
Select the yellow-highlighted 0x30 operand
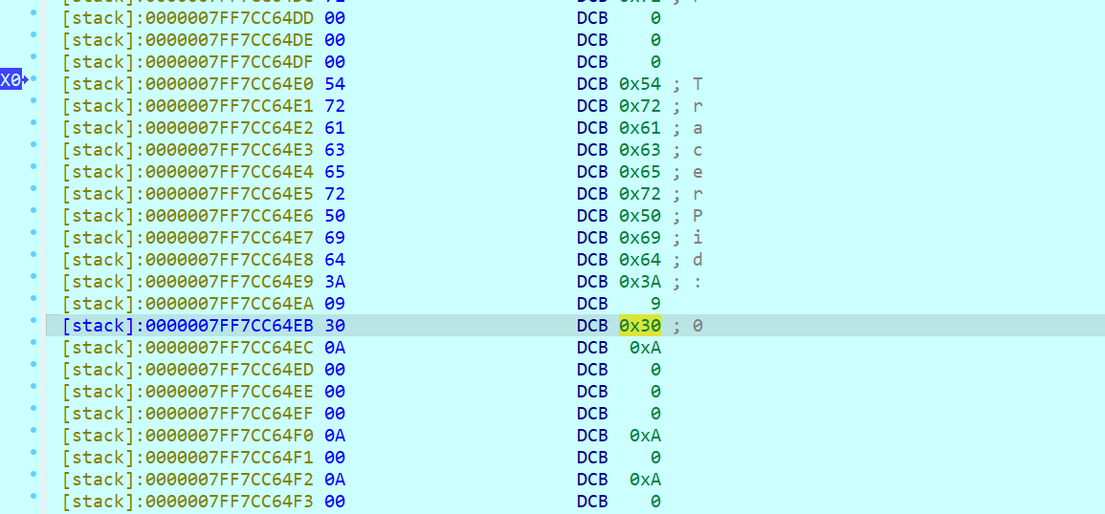pos(639,326)
